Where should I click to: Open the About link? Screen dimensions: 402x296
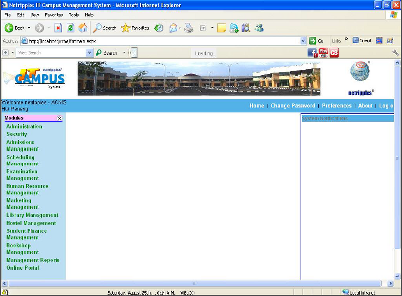point(366,106)
